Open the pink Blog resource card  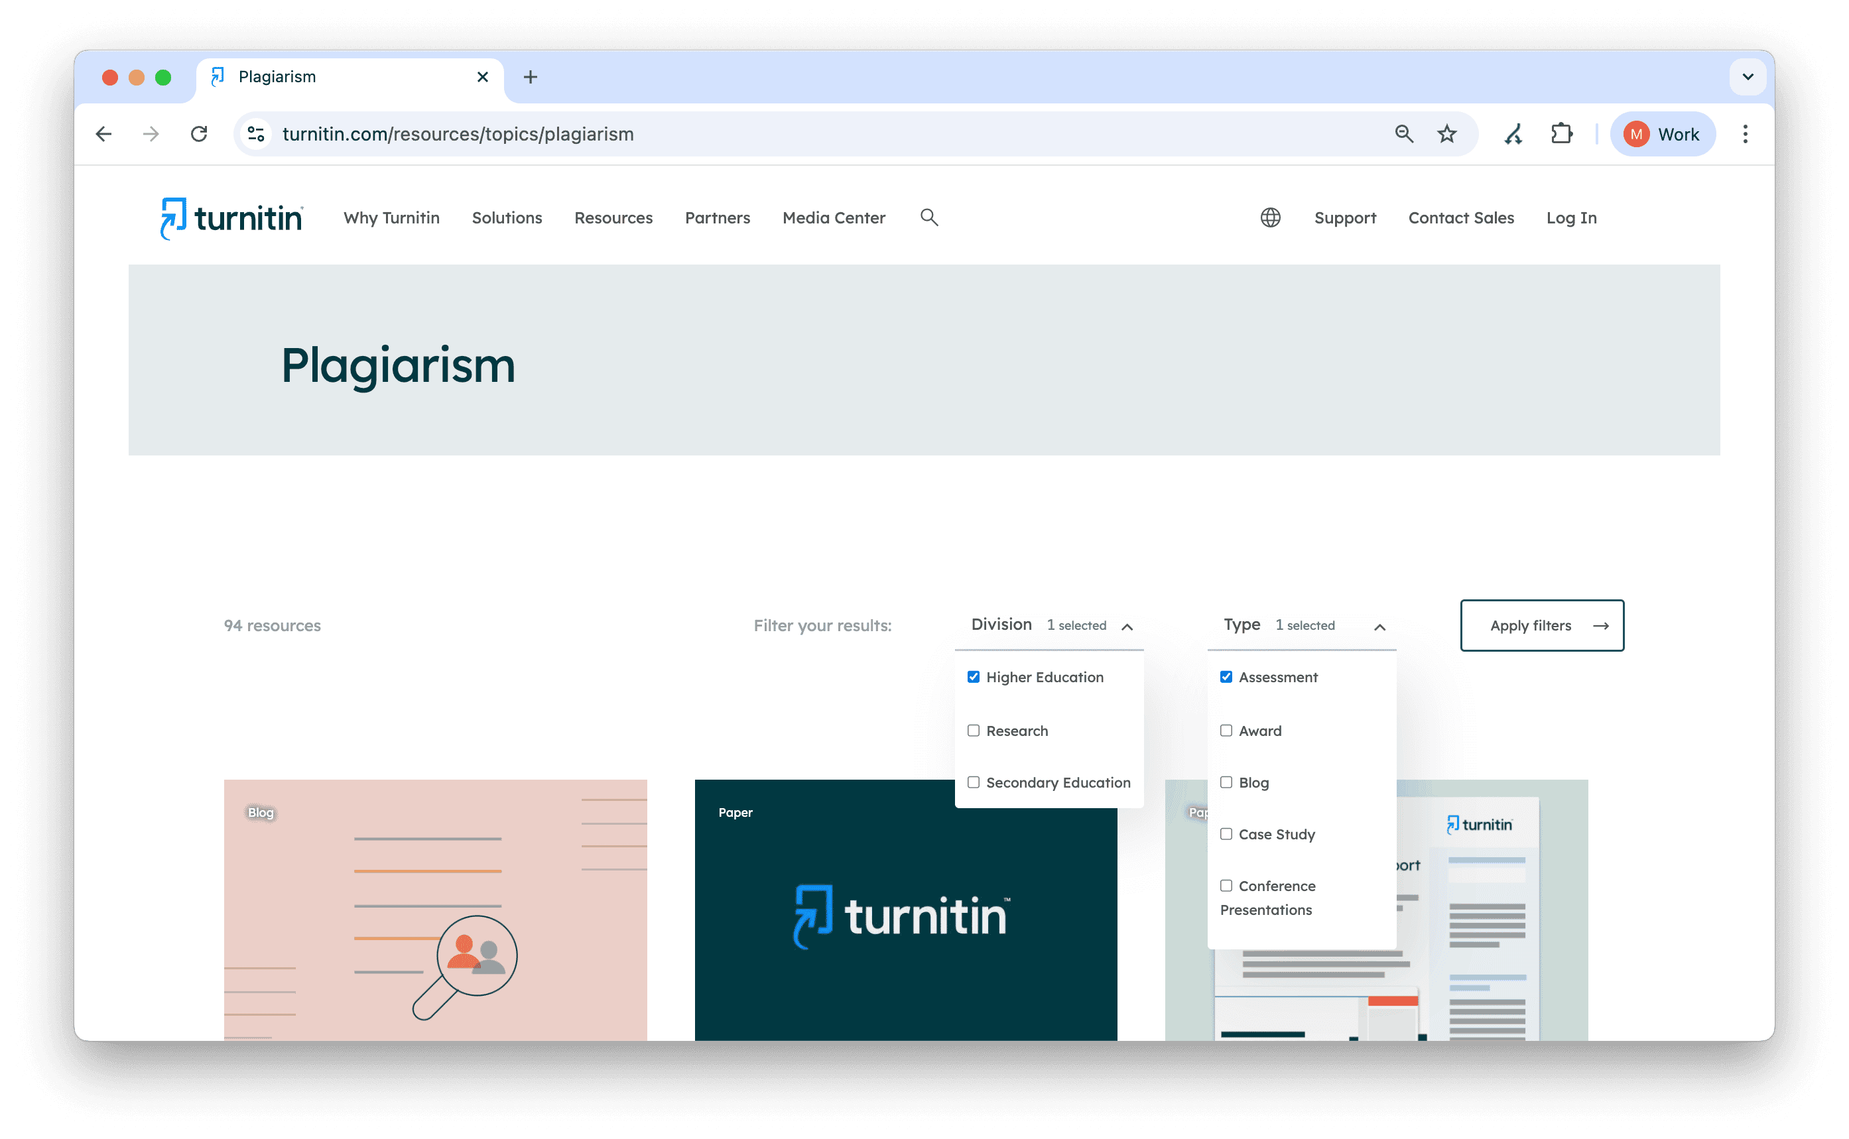(x=435, y=910)
